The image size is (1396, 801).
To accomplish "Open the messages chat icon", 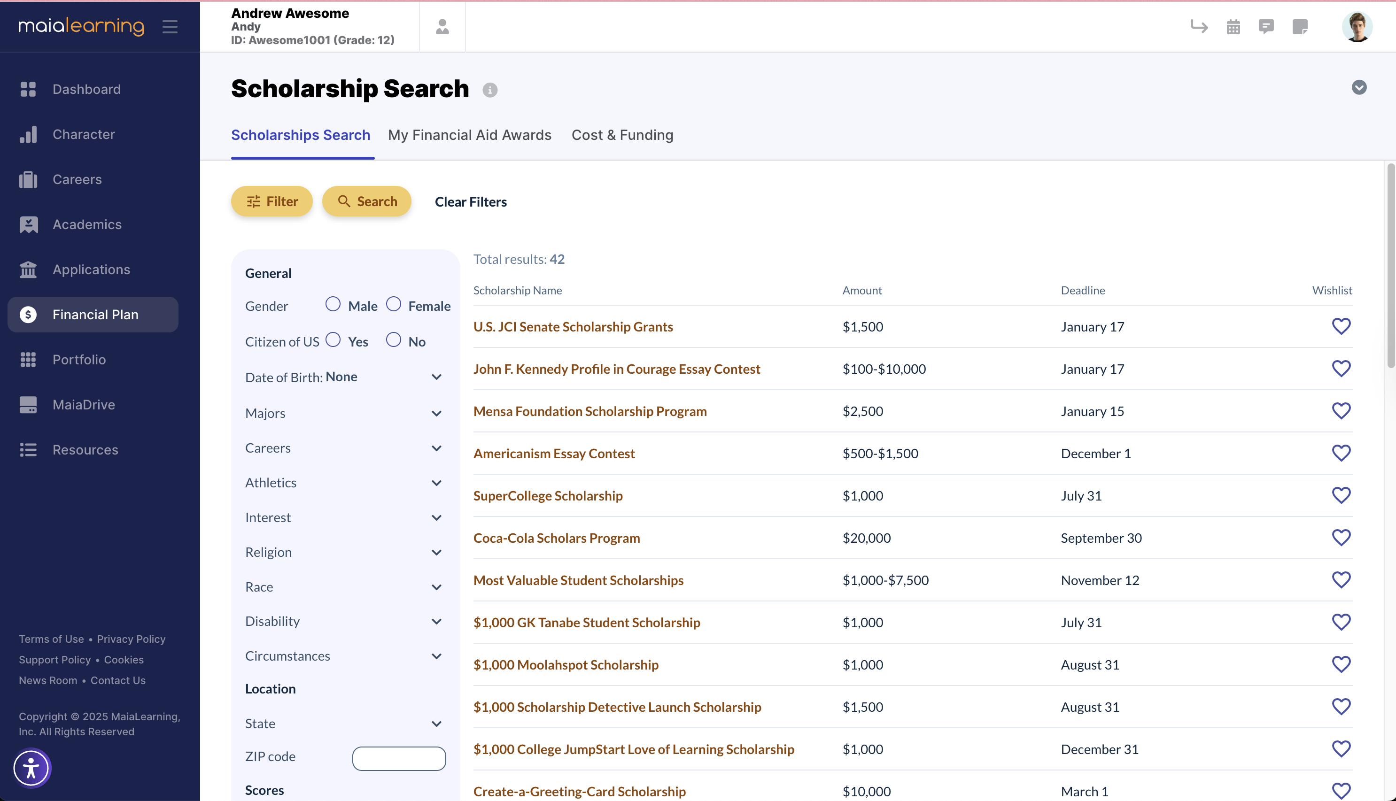I will coord(1266,26).
